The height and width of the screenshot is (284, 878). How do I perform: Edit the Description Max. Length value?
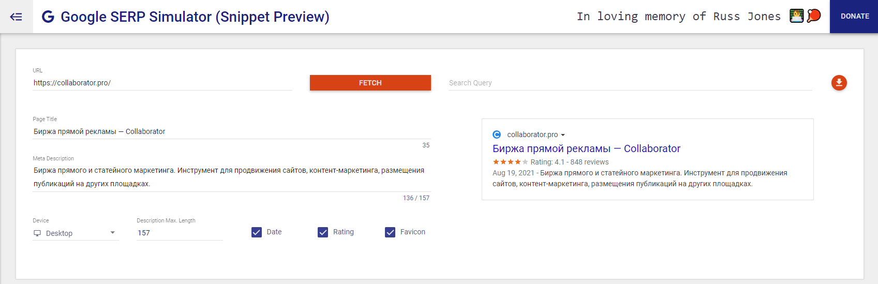click(x=179, y=233)
